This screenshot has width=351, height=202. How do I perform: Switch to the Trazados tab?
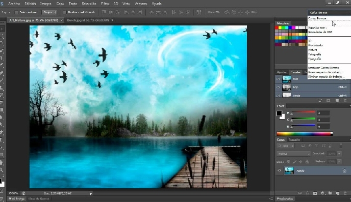click(294, 140)
